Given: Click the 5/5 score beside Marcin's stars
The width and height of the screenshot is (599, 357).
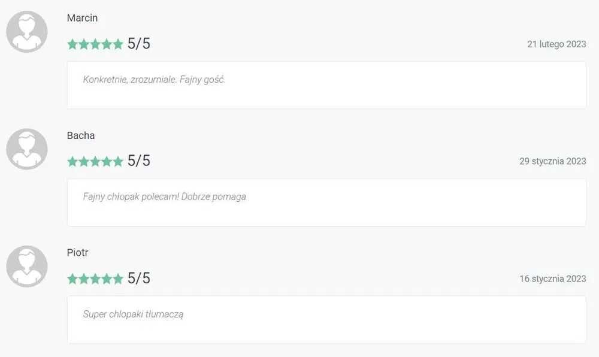Looking at the screenshot, I should coord(139,44).
